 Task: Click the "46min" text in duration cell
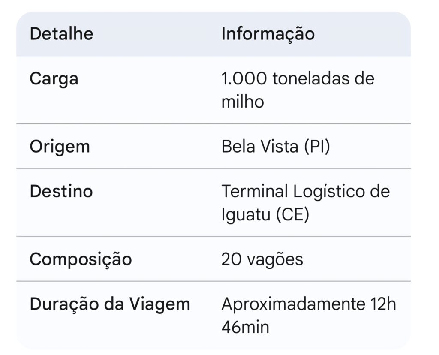[x=245, y=328]
